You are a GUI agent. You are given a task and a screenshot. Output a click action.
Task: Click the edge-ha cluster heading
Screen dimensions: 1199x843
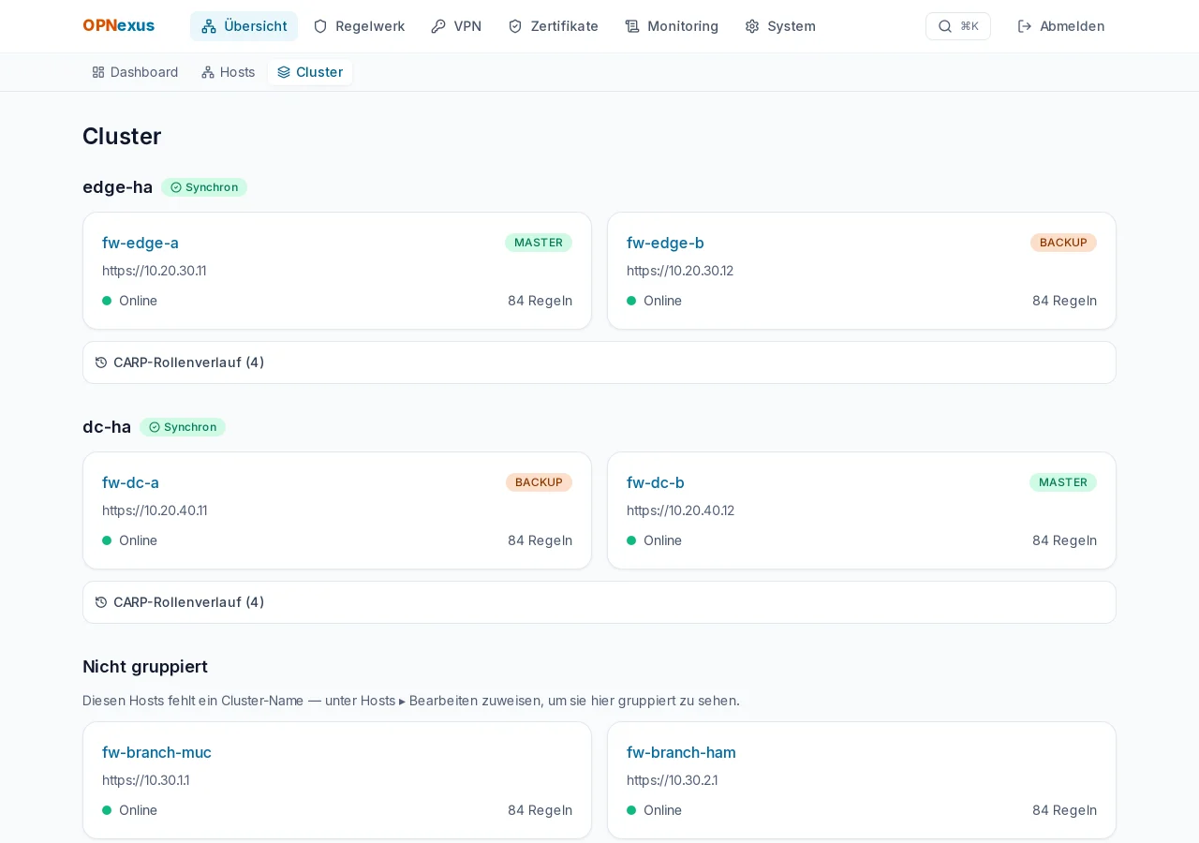pyautogui.click(x=118, y=187)
